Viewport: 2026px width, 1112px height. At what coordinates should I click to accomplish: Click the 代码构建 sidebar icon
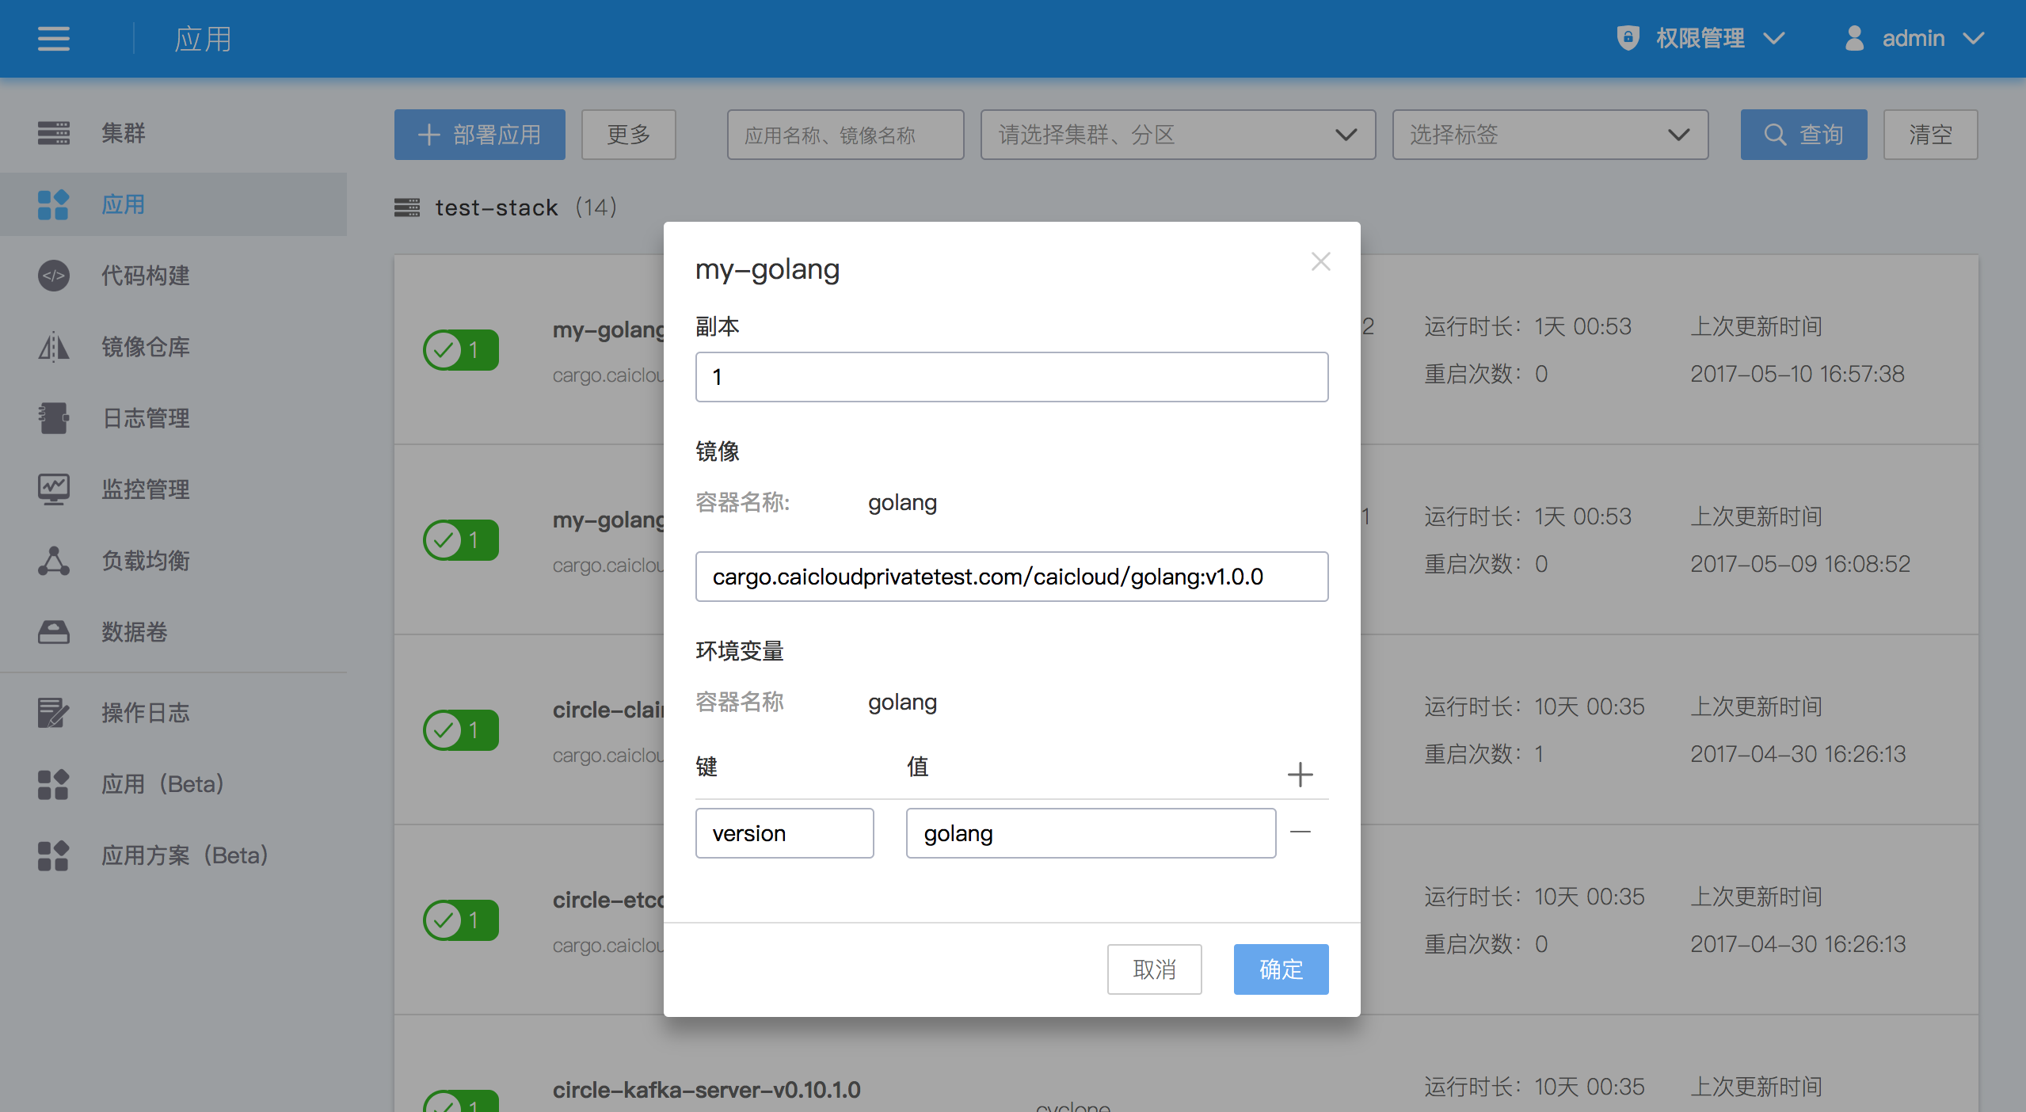(x=53, y=276)
